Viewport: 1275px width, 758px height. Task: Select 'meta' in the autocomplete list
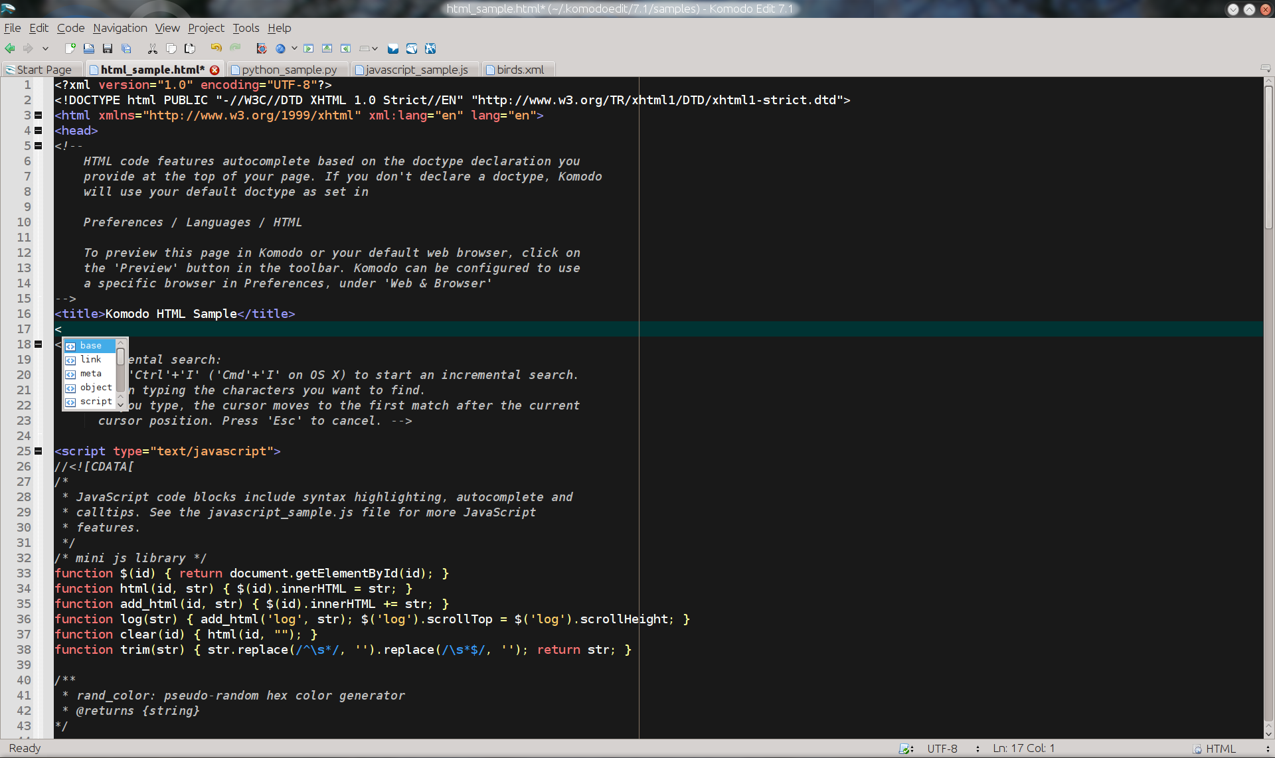coord(90,374)
